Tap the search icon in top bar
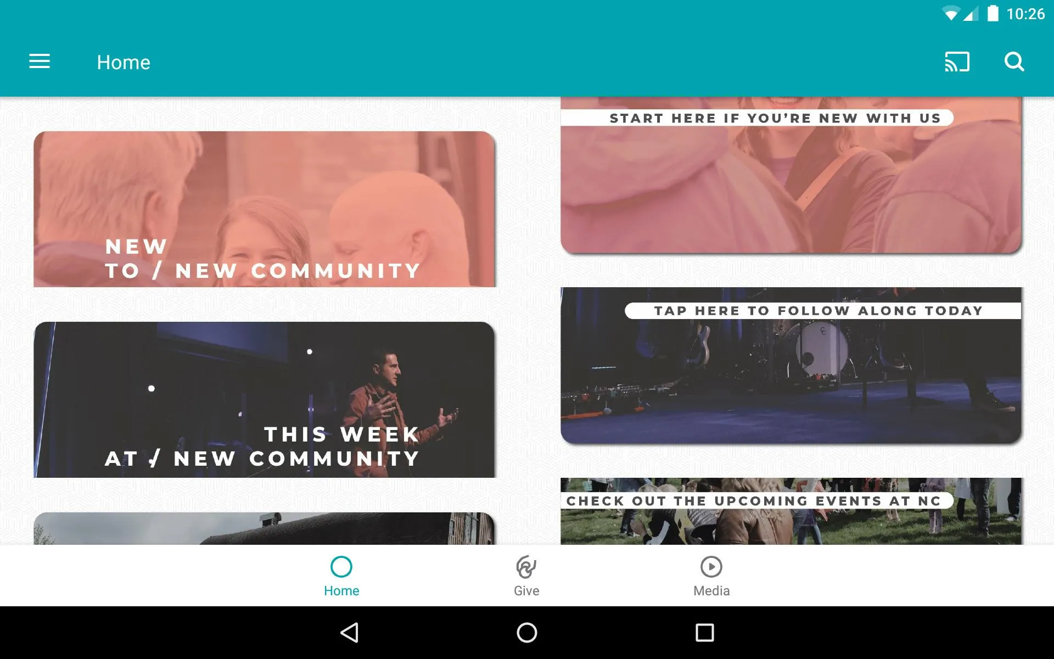Viewport: 1054px width, 659px height. [x=1014, y=62]
